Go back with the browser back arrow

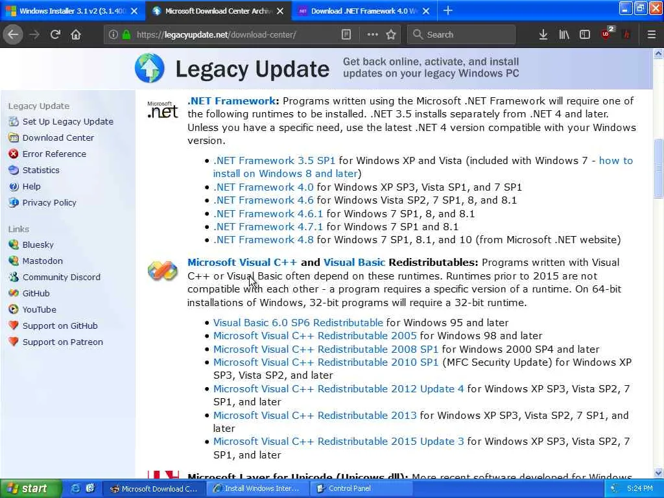[x=13, y=34]
